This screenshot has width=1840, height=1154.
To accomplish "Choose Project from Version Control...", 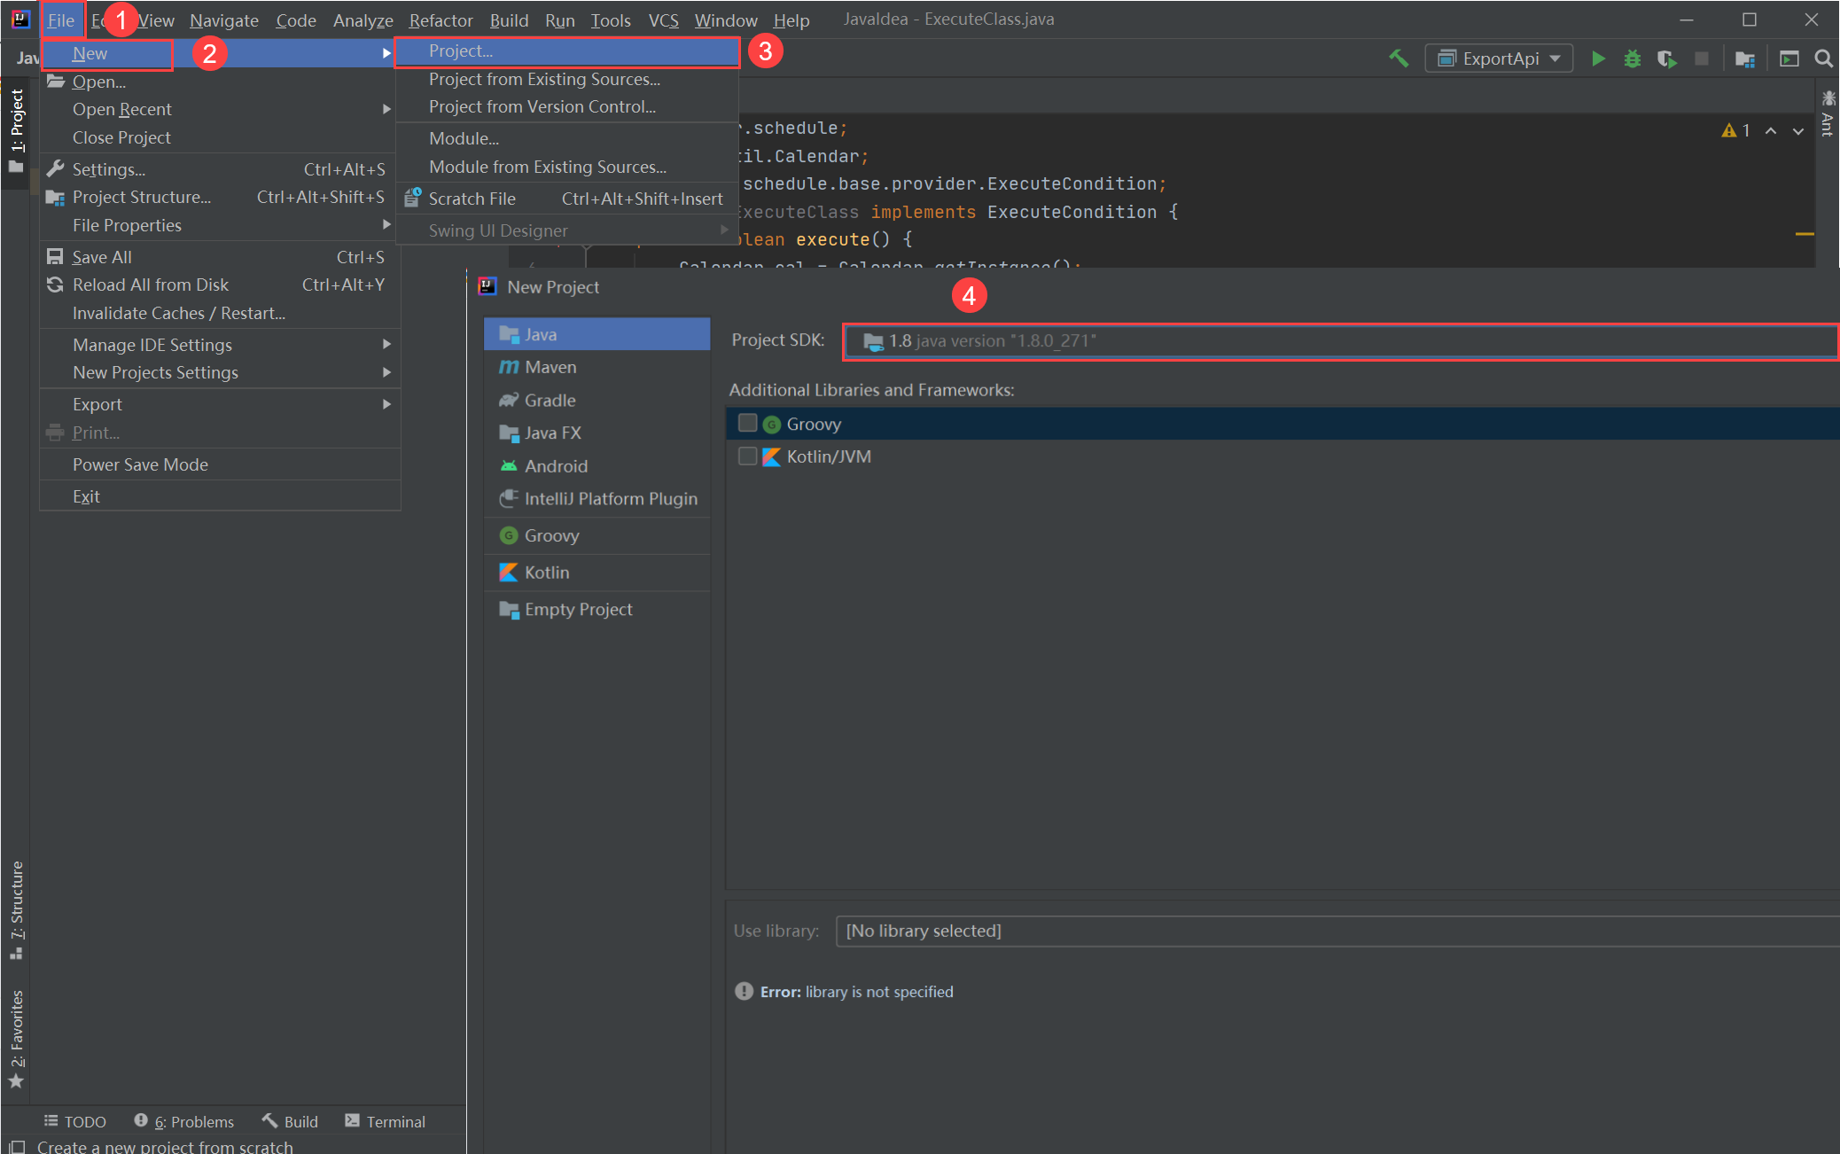I will point(542,106).
